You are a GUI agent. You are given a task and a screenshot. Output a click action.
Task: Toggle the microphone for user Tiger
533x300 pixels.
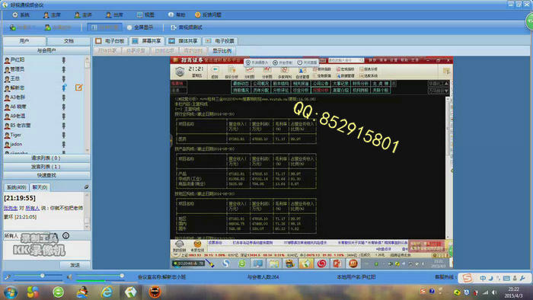(x=63, y=136)
